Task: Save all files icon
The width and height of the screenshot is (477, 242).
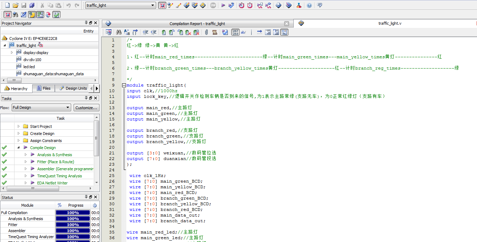Action: pyautogui.click(x=32, y=5)
